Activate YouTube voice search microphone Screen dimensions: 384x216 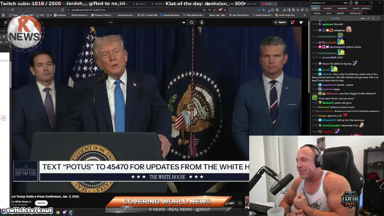(x=202, y=22)
